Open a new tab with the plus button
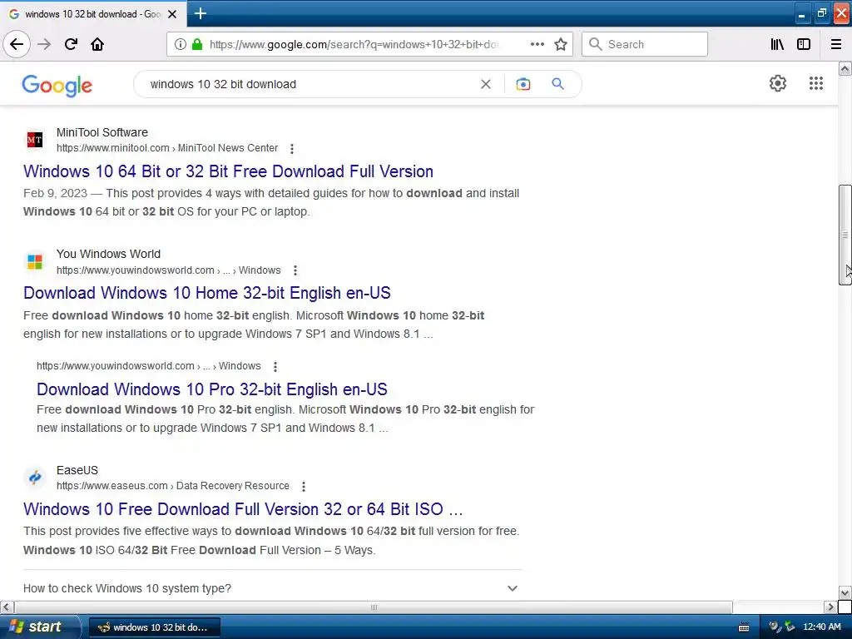This screenshot has height=639, width=852. point(200,13)
